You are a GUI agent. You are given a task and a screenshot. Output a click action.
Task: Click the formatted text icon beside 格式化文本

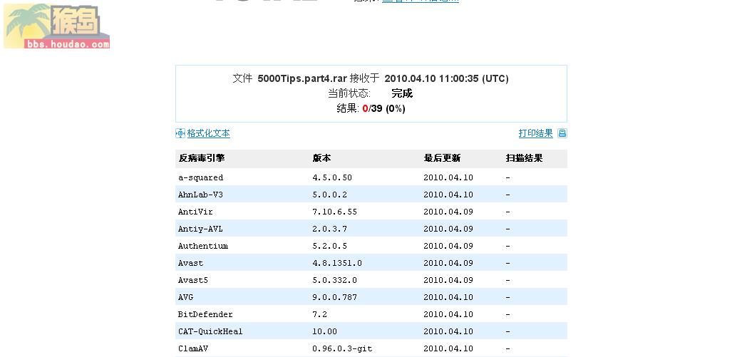pos(180,133)
